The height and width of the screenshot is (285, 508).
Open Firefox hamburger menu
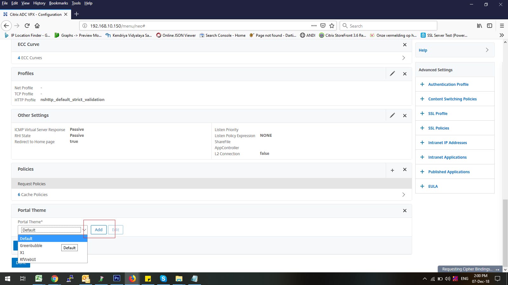click(x=502, y=26)
